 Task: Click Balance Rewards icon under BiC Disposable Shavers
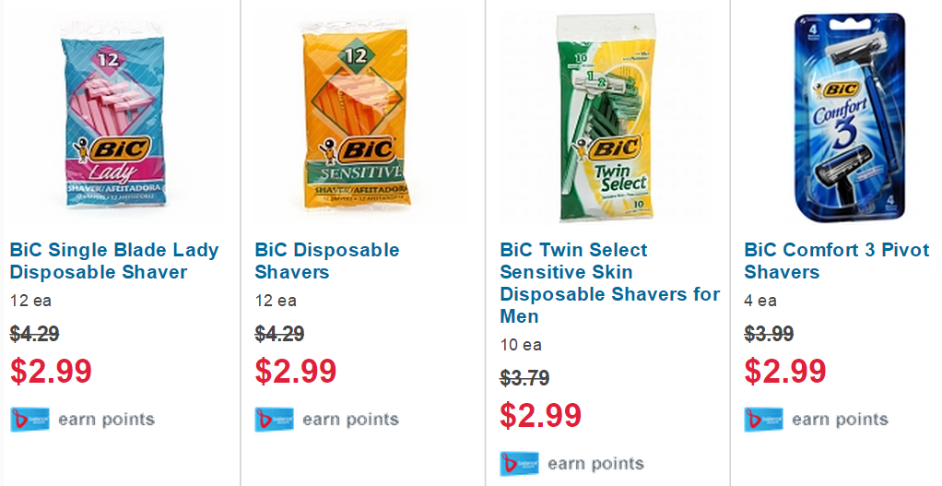(x=274, y=420)
